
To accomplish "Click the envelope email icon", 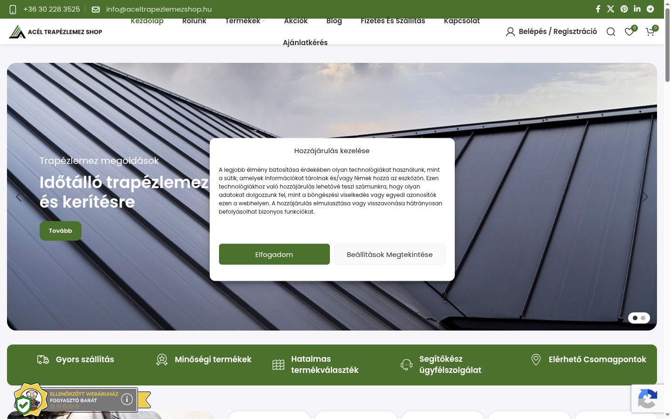I will (96, 9).
